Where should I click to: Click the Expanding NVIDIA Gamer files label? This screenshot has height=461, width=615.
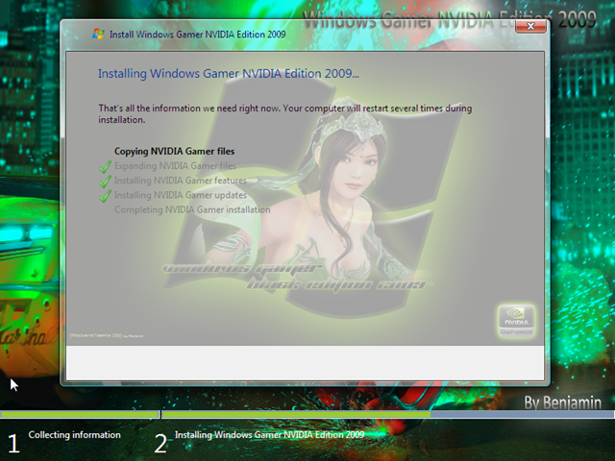pyautogui.click(x=175, y=166)
